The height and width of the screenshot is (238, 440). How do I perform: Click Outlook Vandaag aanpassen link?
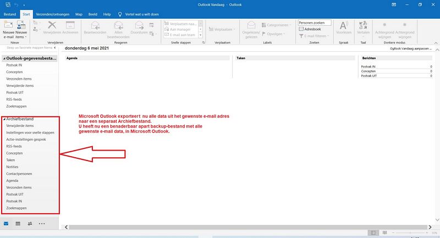coord(411,48)
